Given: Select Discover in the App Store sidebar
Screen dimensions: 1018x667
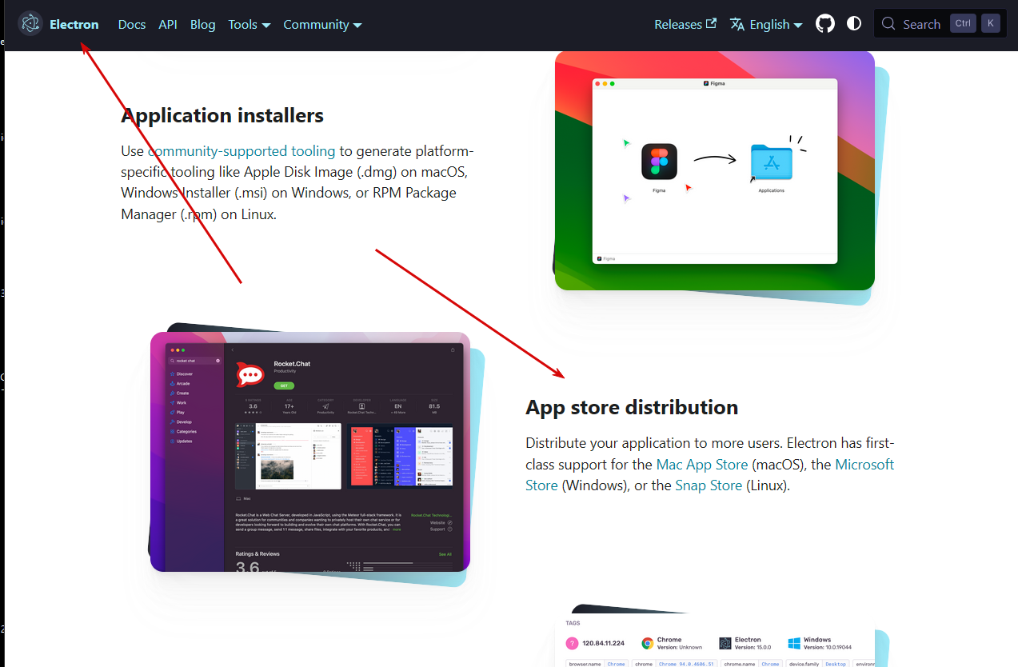Looking at the screenshot, I should pos(181,373).
